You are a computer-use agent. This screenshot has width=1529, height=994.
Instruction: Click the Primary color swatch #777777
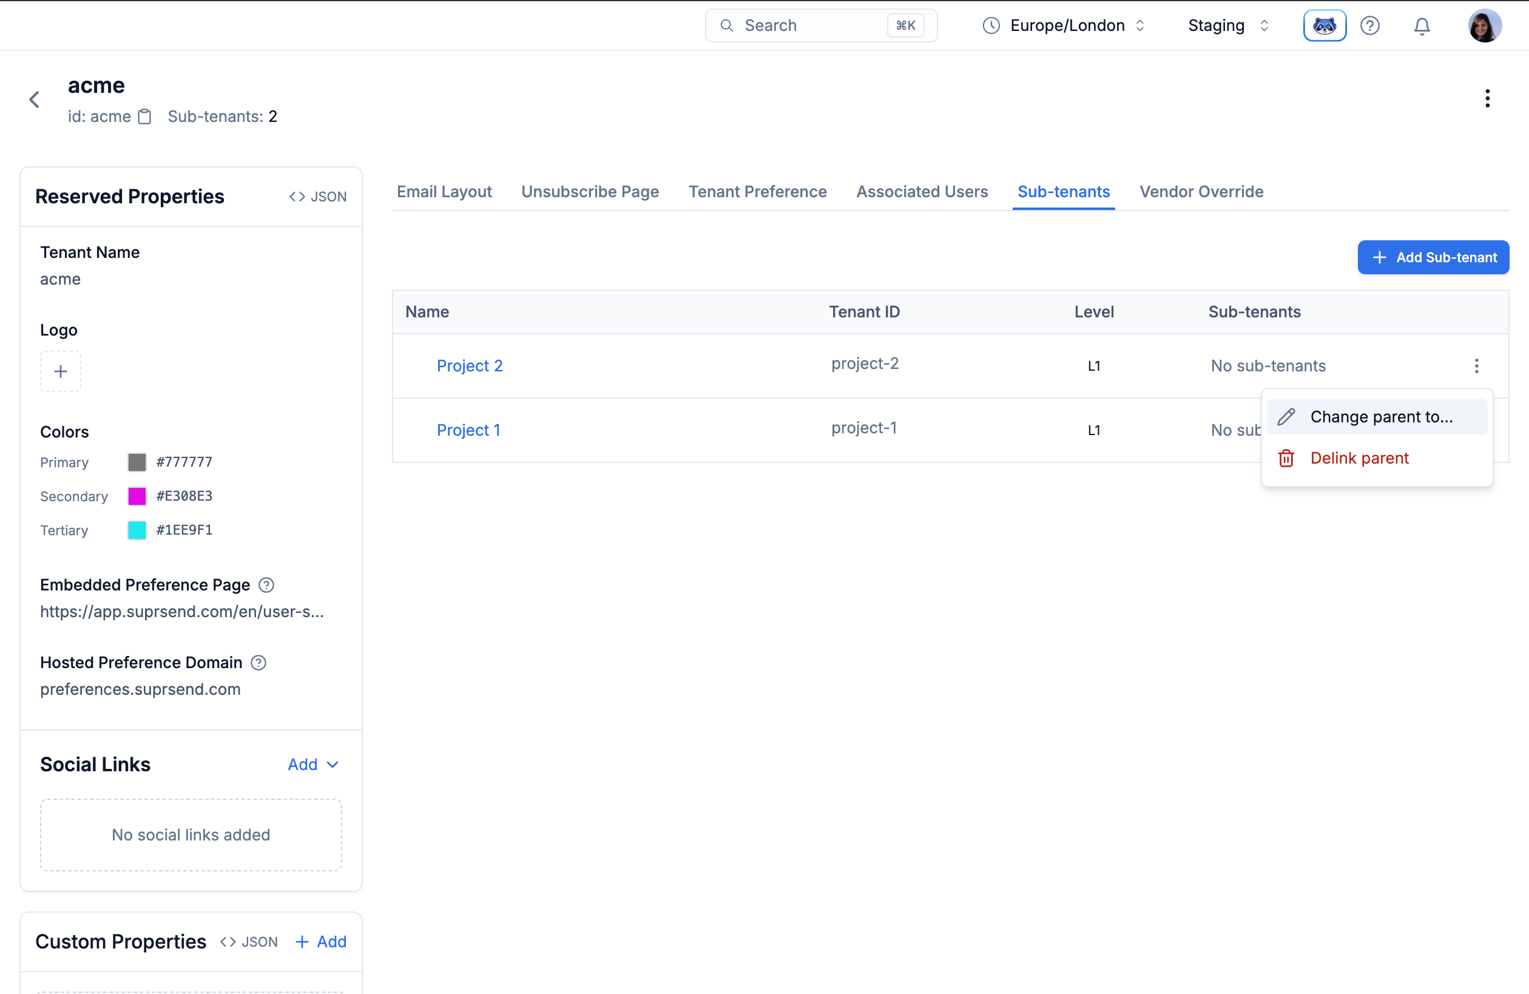(x=137, y=462)
